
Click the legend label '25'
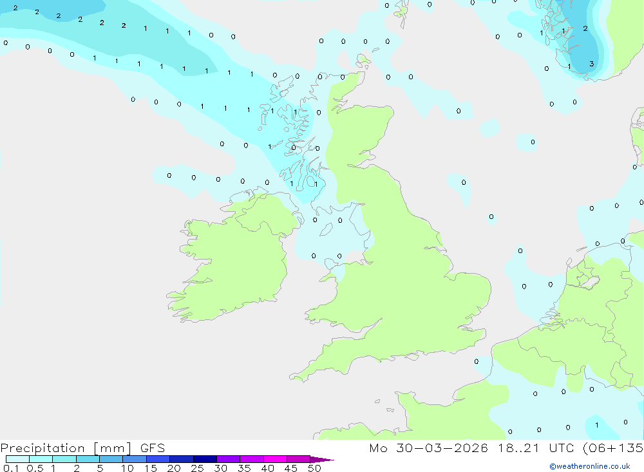coord(198,468)
